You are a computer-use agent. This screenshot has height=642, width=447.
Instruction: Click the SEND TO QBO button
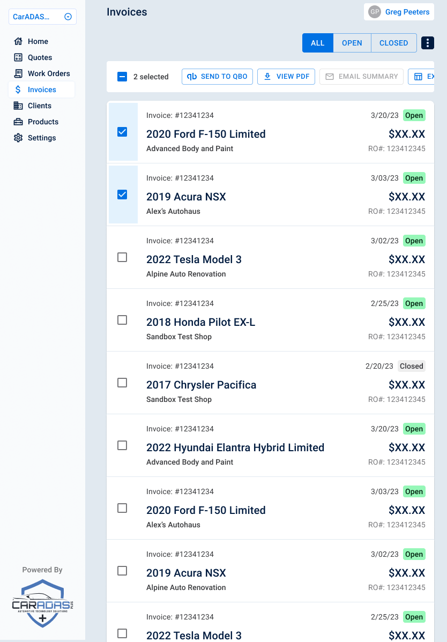(x=217, y=77)
